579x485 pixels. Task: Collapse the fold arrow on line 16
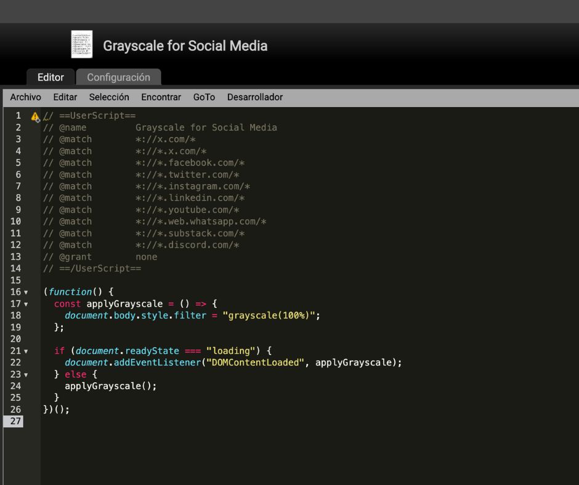(x=26, y=292)
